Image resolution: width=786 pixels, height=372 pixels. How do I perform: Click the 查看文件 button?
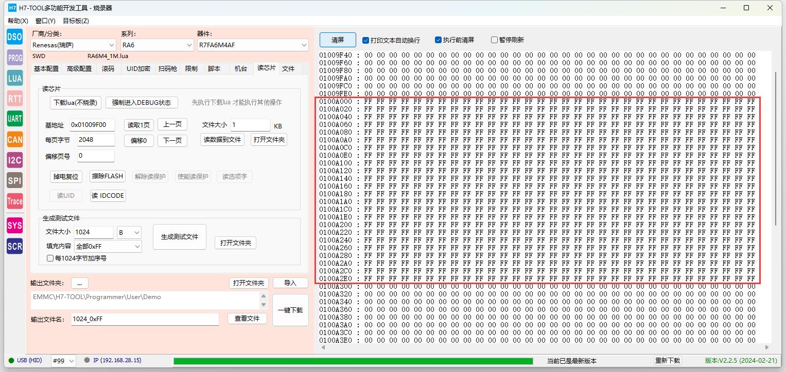point(247,319)
